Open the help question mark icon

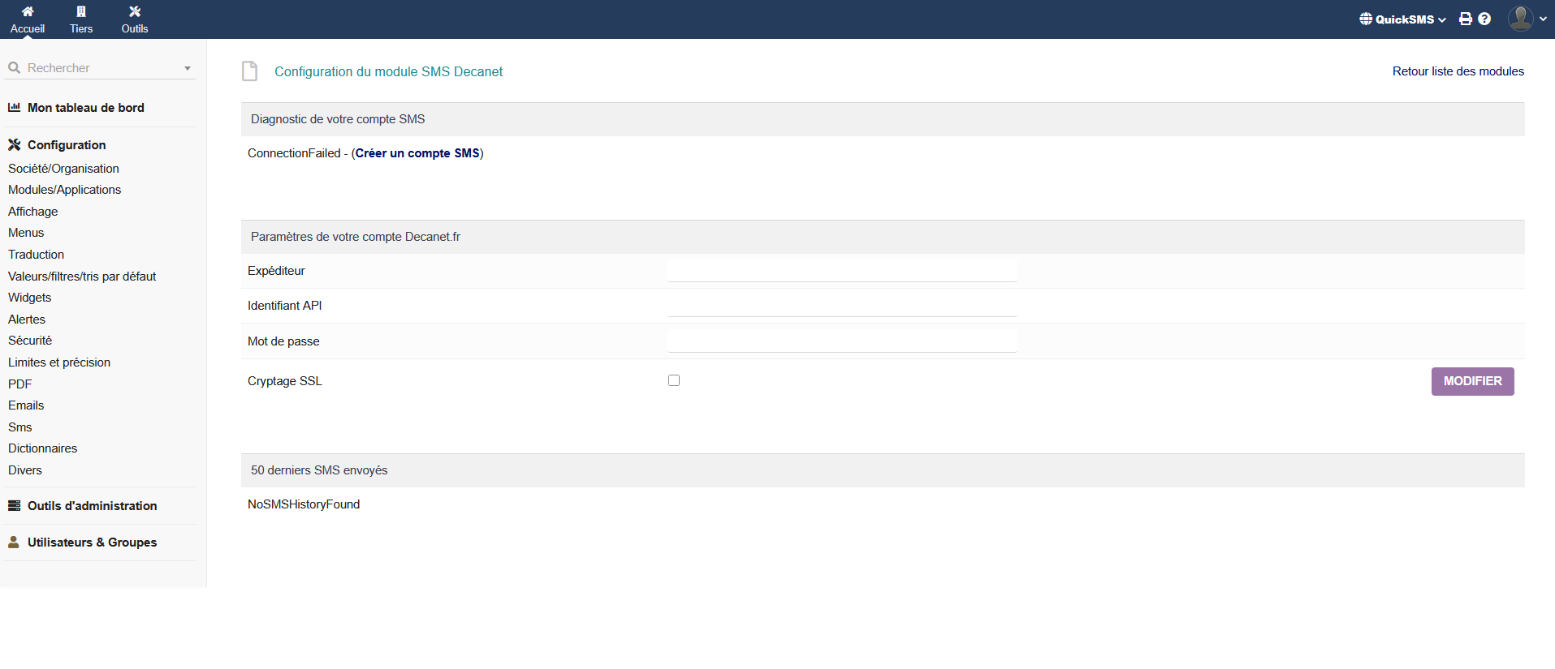point(1484,19)
